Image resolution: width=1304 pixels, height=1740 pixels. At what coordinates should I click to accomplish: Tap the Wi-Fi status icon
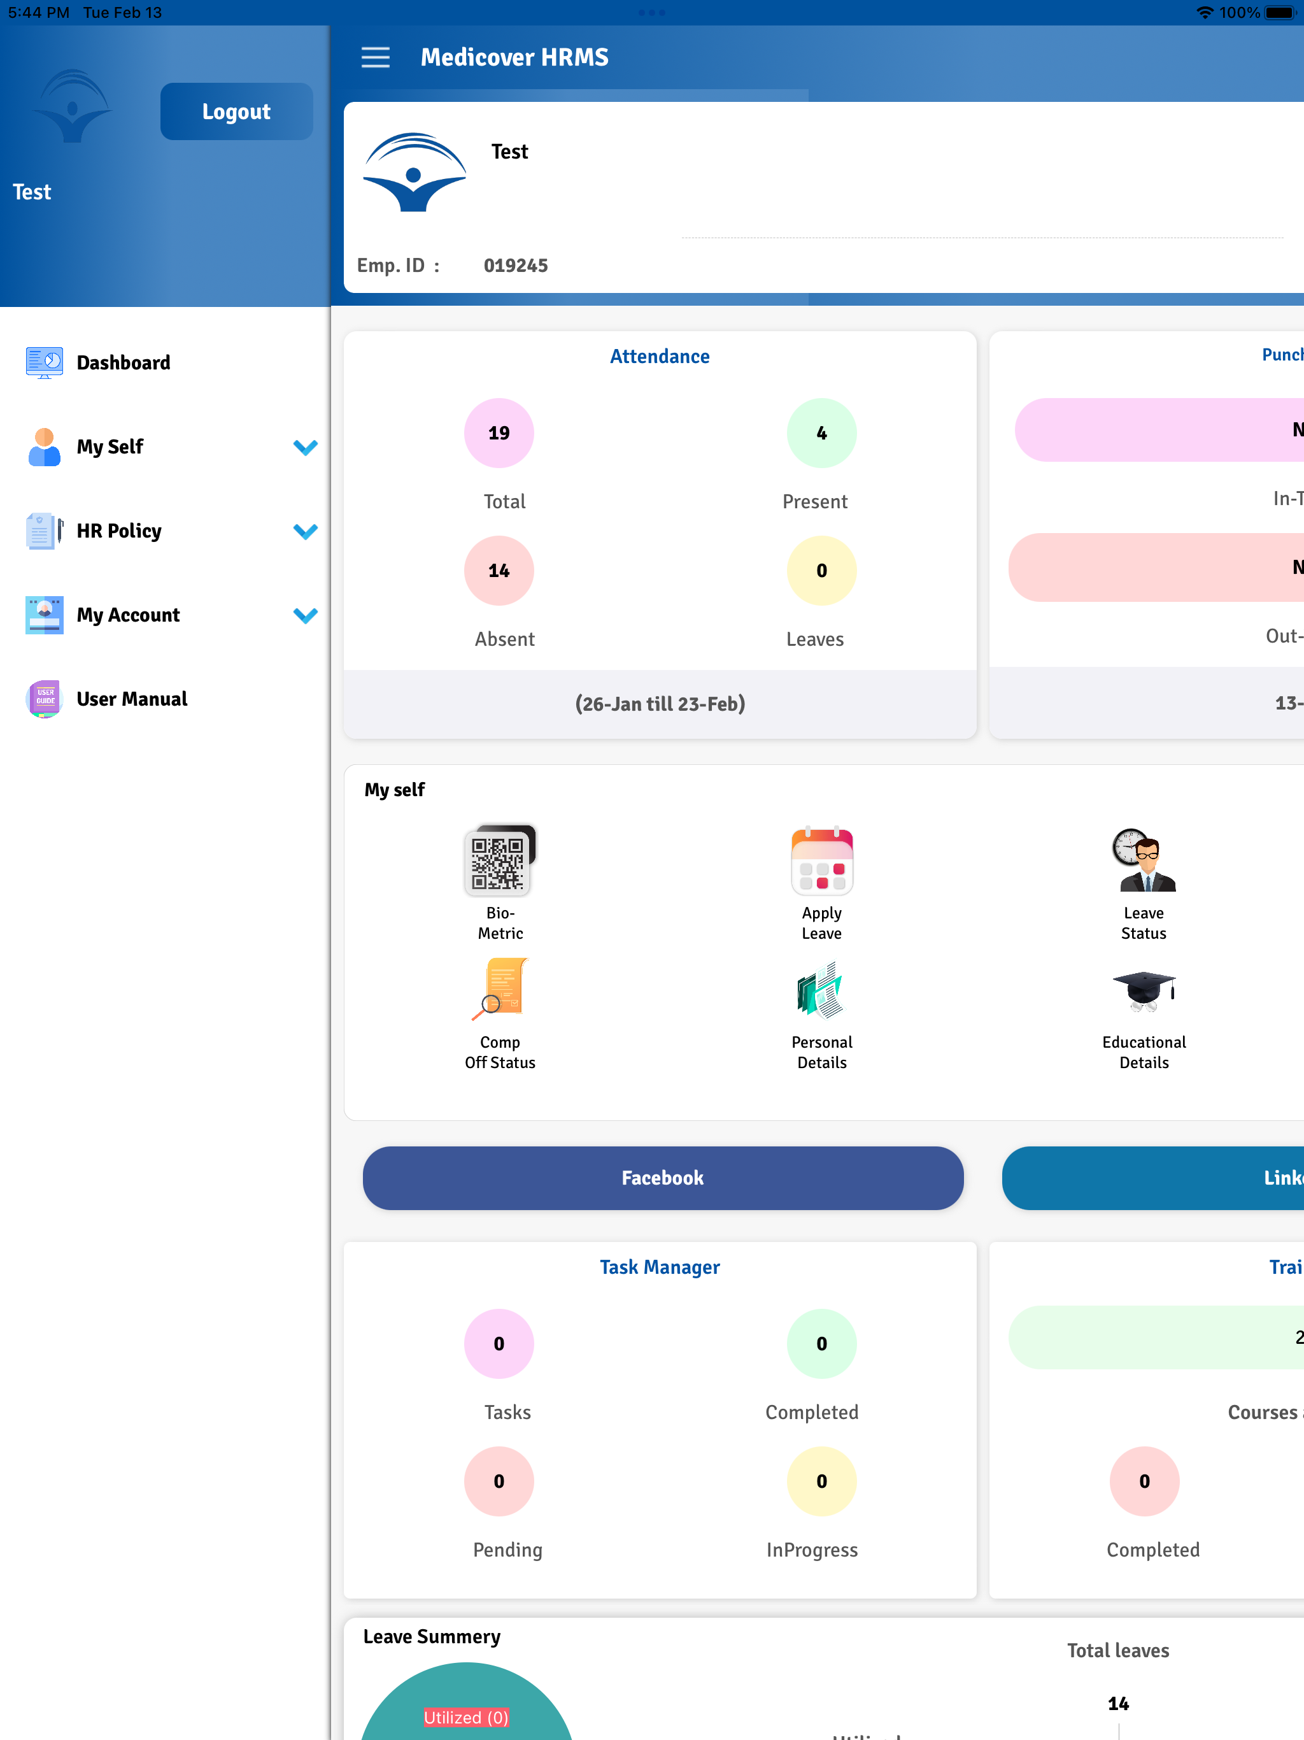(1204, 13)
